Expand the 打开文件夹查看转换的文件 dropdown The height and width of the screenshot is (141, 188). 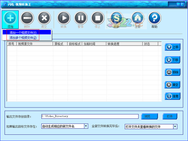[x=175, y=127]
